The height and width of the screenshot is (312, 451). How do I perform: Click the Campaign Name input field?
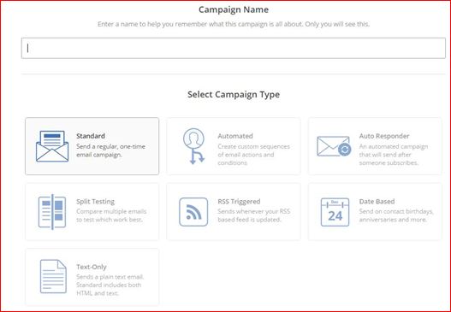(x=234, y=48)
